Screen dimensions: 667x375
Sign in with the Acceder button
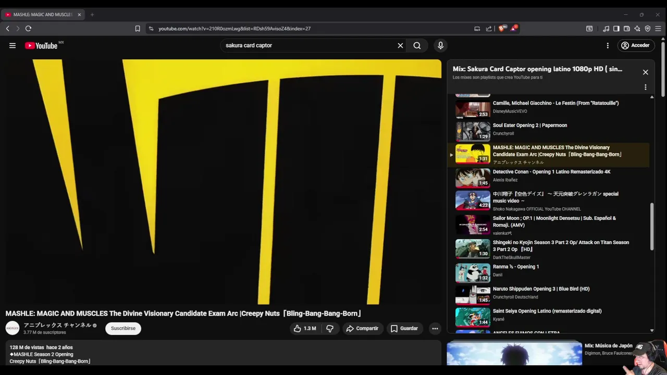click(635, 45)
